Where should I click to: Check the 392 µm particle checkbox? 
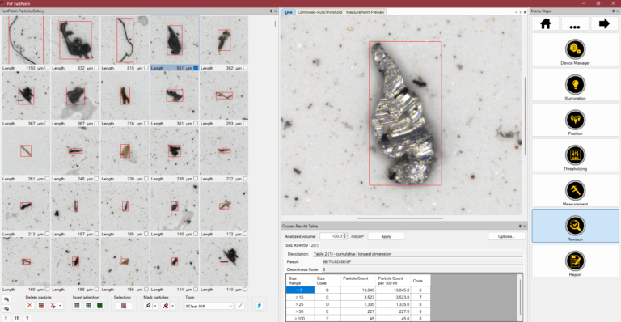(245, 68)
